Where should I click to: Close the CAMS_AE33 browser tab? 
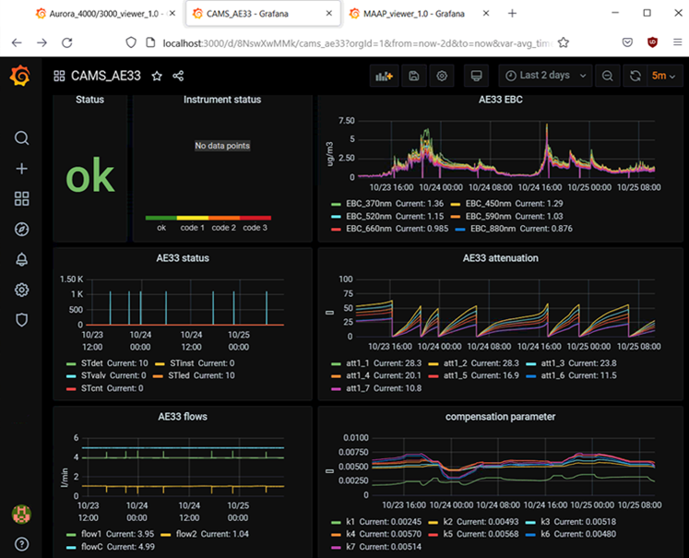pyautogui.click(x=328, y=14)
